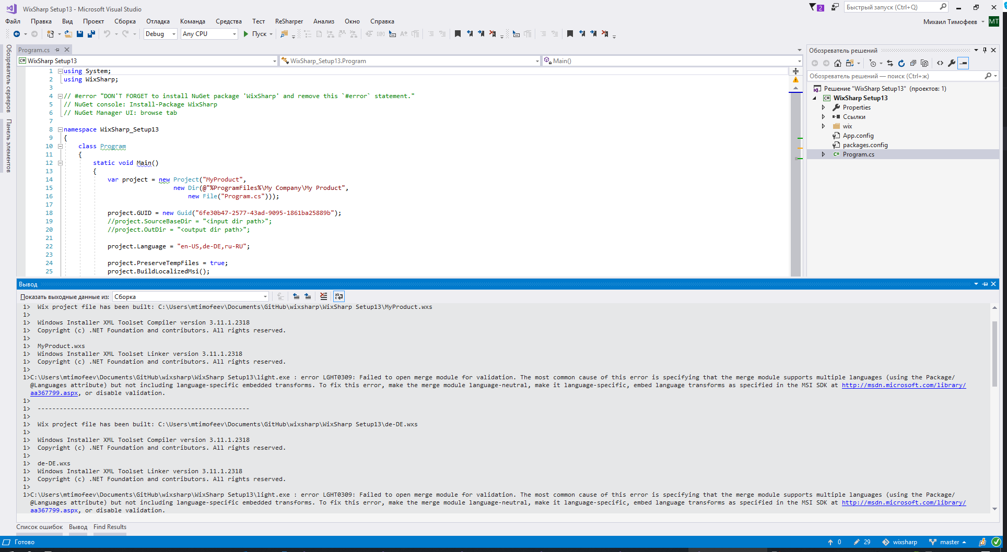Image resolution: width=1007 pixels, height=552 pixels.
Task: Open the msdn.microsoft.com link in output
Action: point(904,385)
